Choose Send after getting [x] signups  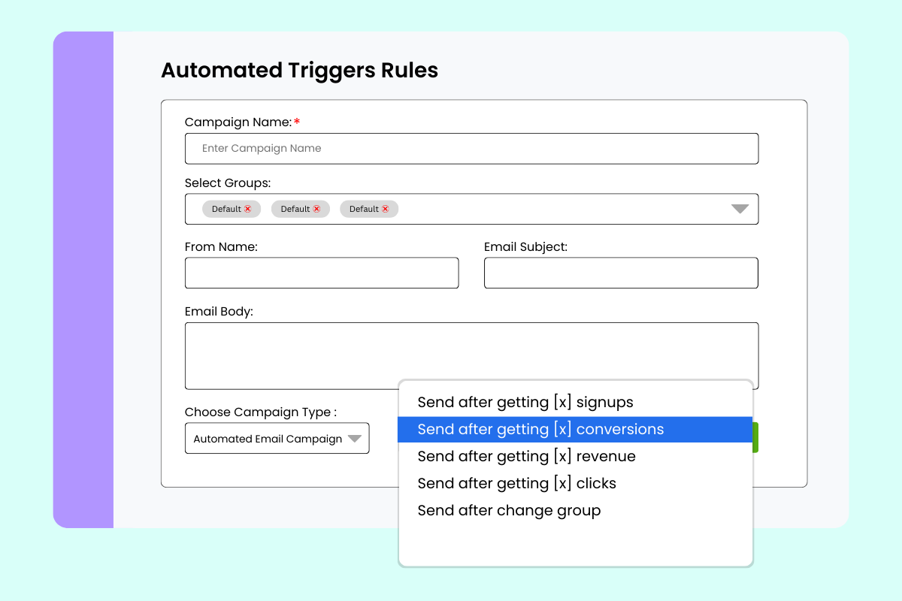(x=525, y=402)
